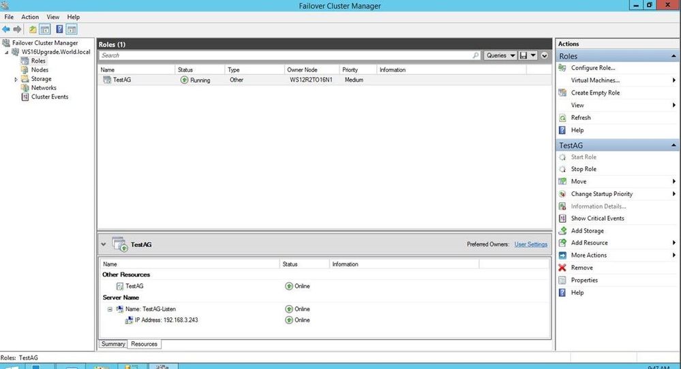Open the save query dropdown arrow
Screen dimensions: 681x369
[533, 56]
